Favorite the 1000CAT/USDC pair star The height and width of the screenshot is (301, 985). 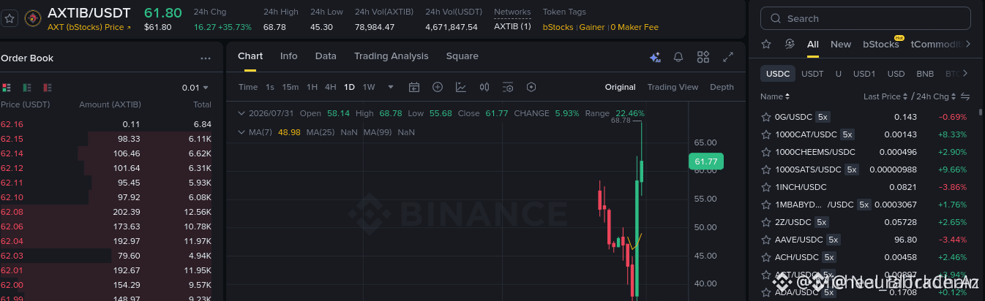tap(766, 134)
